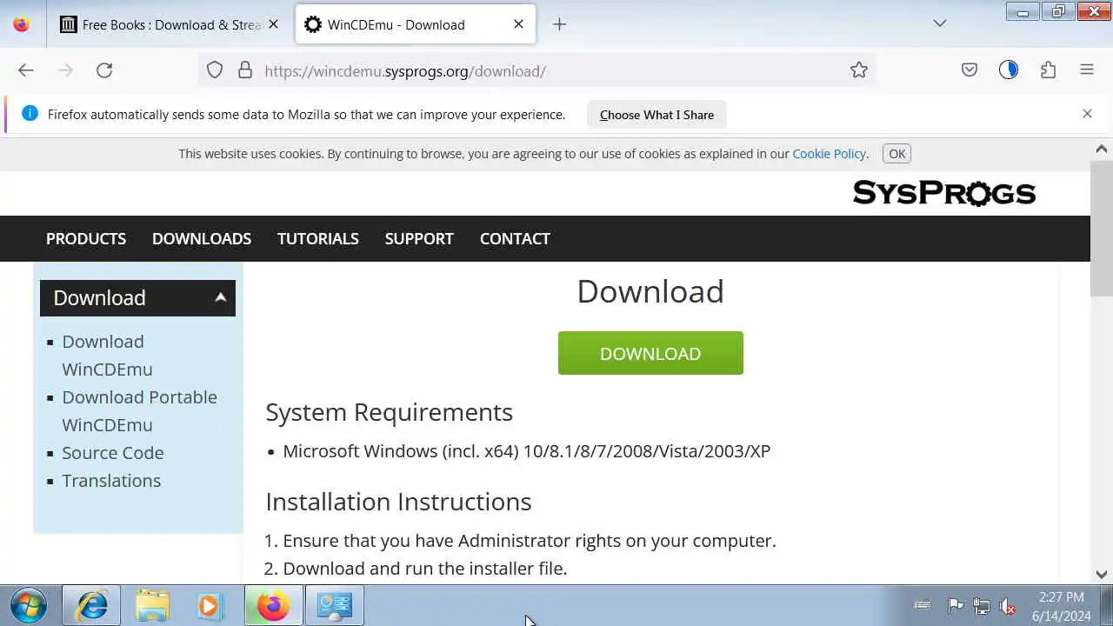Open the Source Code sidebar link
The image size is (1113, 626).
[113, 453]
